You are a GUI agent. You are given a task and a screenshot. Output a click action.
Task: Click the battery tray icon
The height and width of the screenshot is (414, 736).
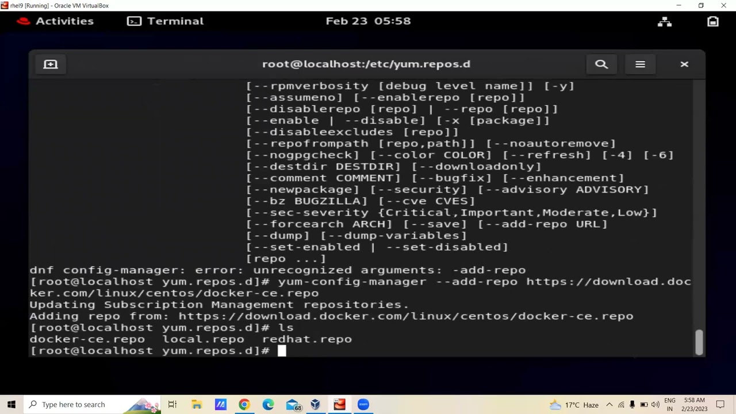coord(644,405)
